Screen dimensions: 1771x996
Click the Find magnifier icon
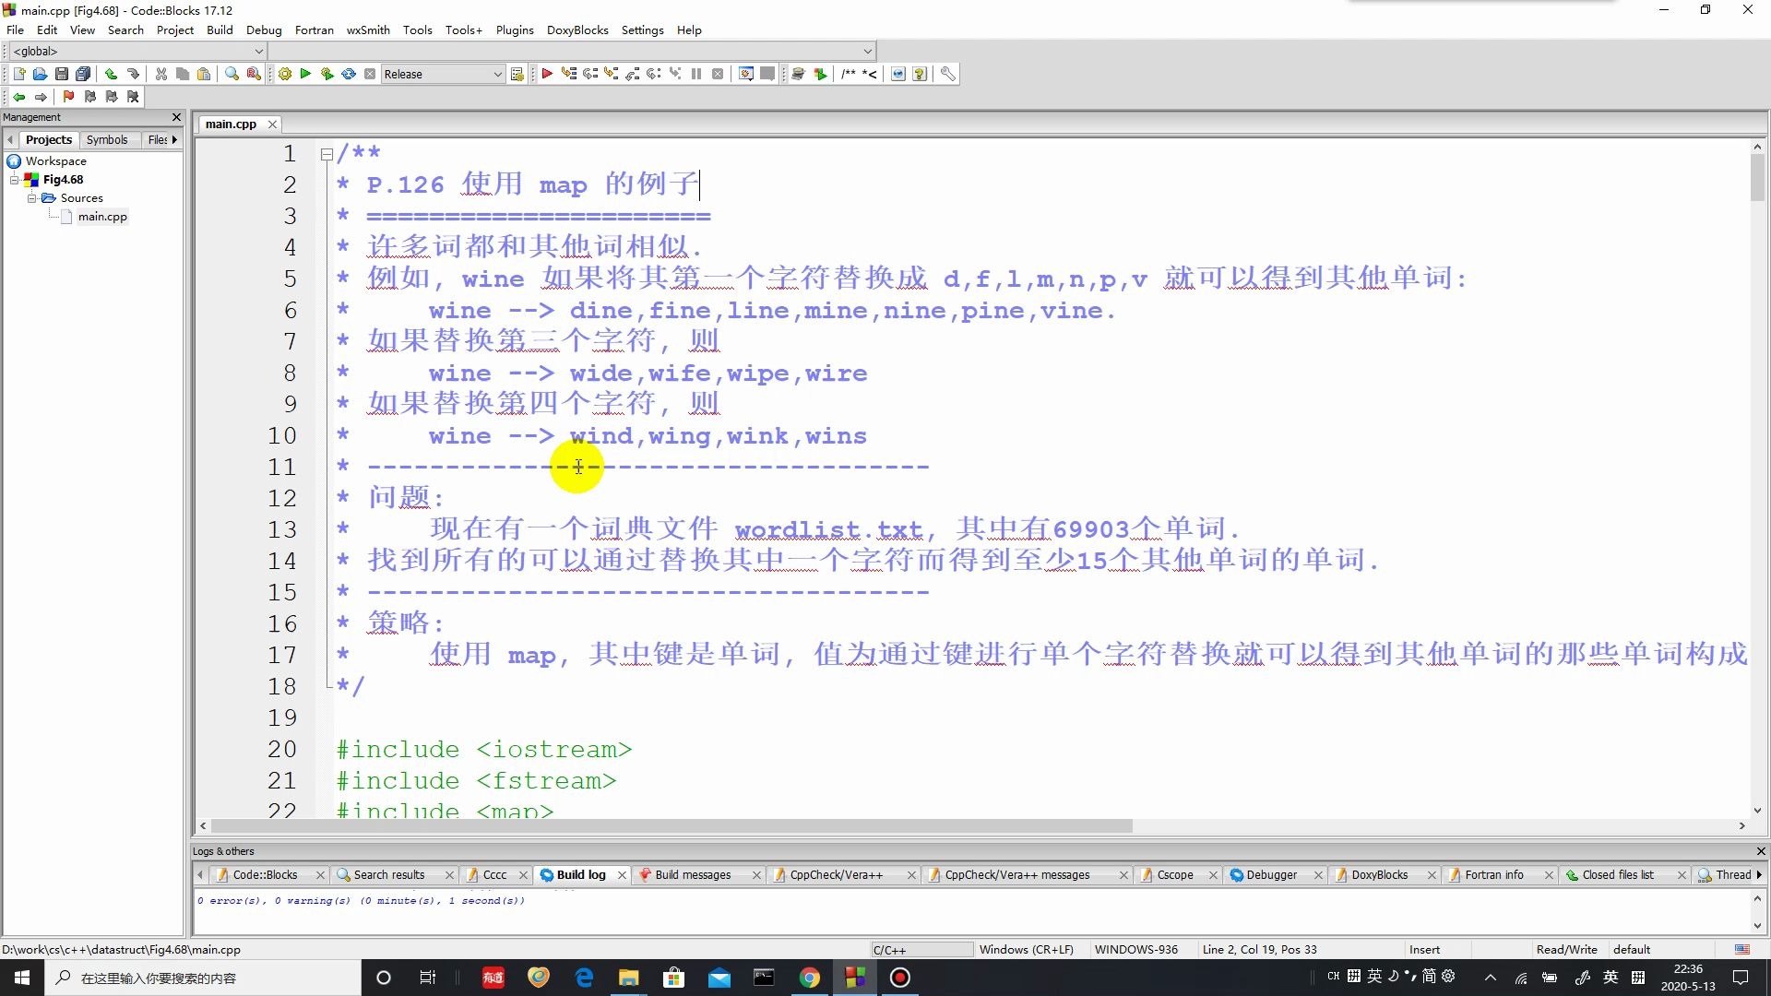point(232,74)
